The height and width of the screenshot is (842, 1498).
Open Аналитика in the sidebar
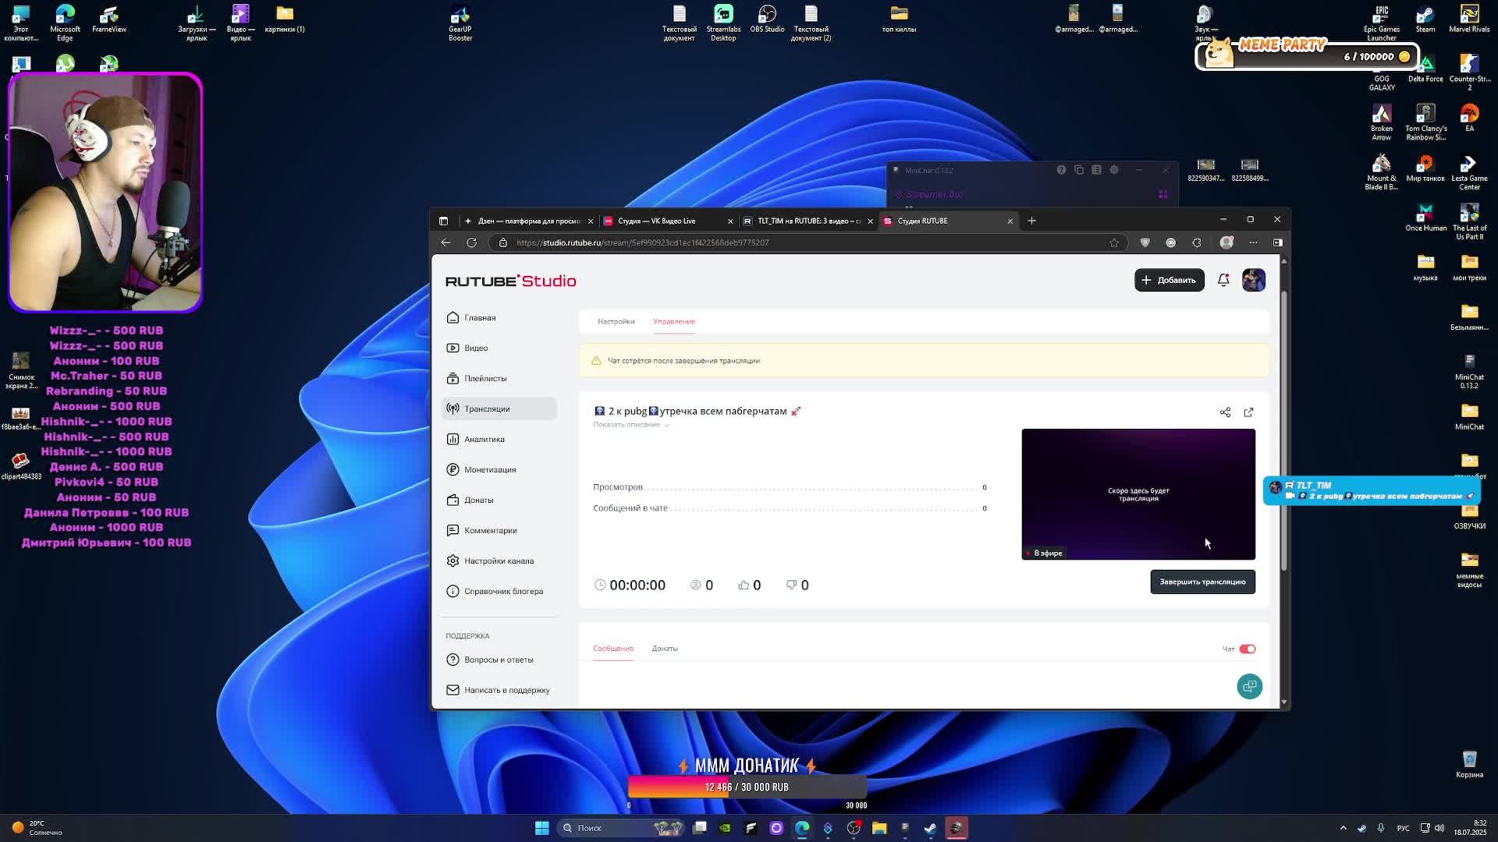(x=484, y=439)
